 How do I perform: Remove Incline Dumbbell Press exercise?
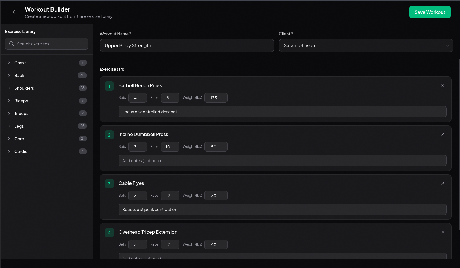[x=443, y=134]
